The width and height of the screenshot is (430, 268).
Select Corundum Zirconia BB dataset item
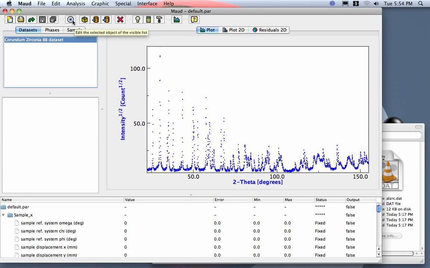pos(50,40)
